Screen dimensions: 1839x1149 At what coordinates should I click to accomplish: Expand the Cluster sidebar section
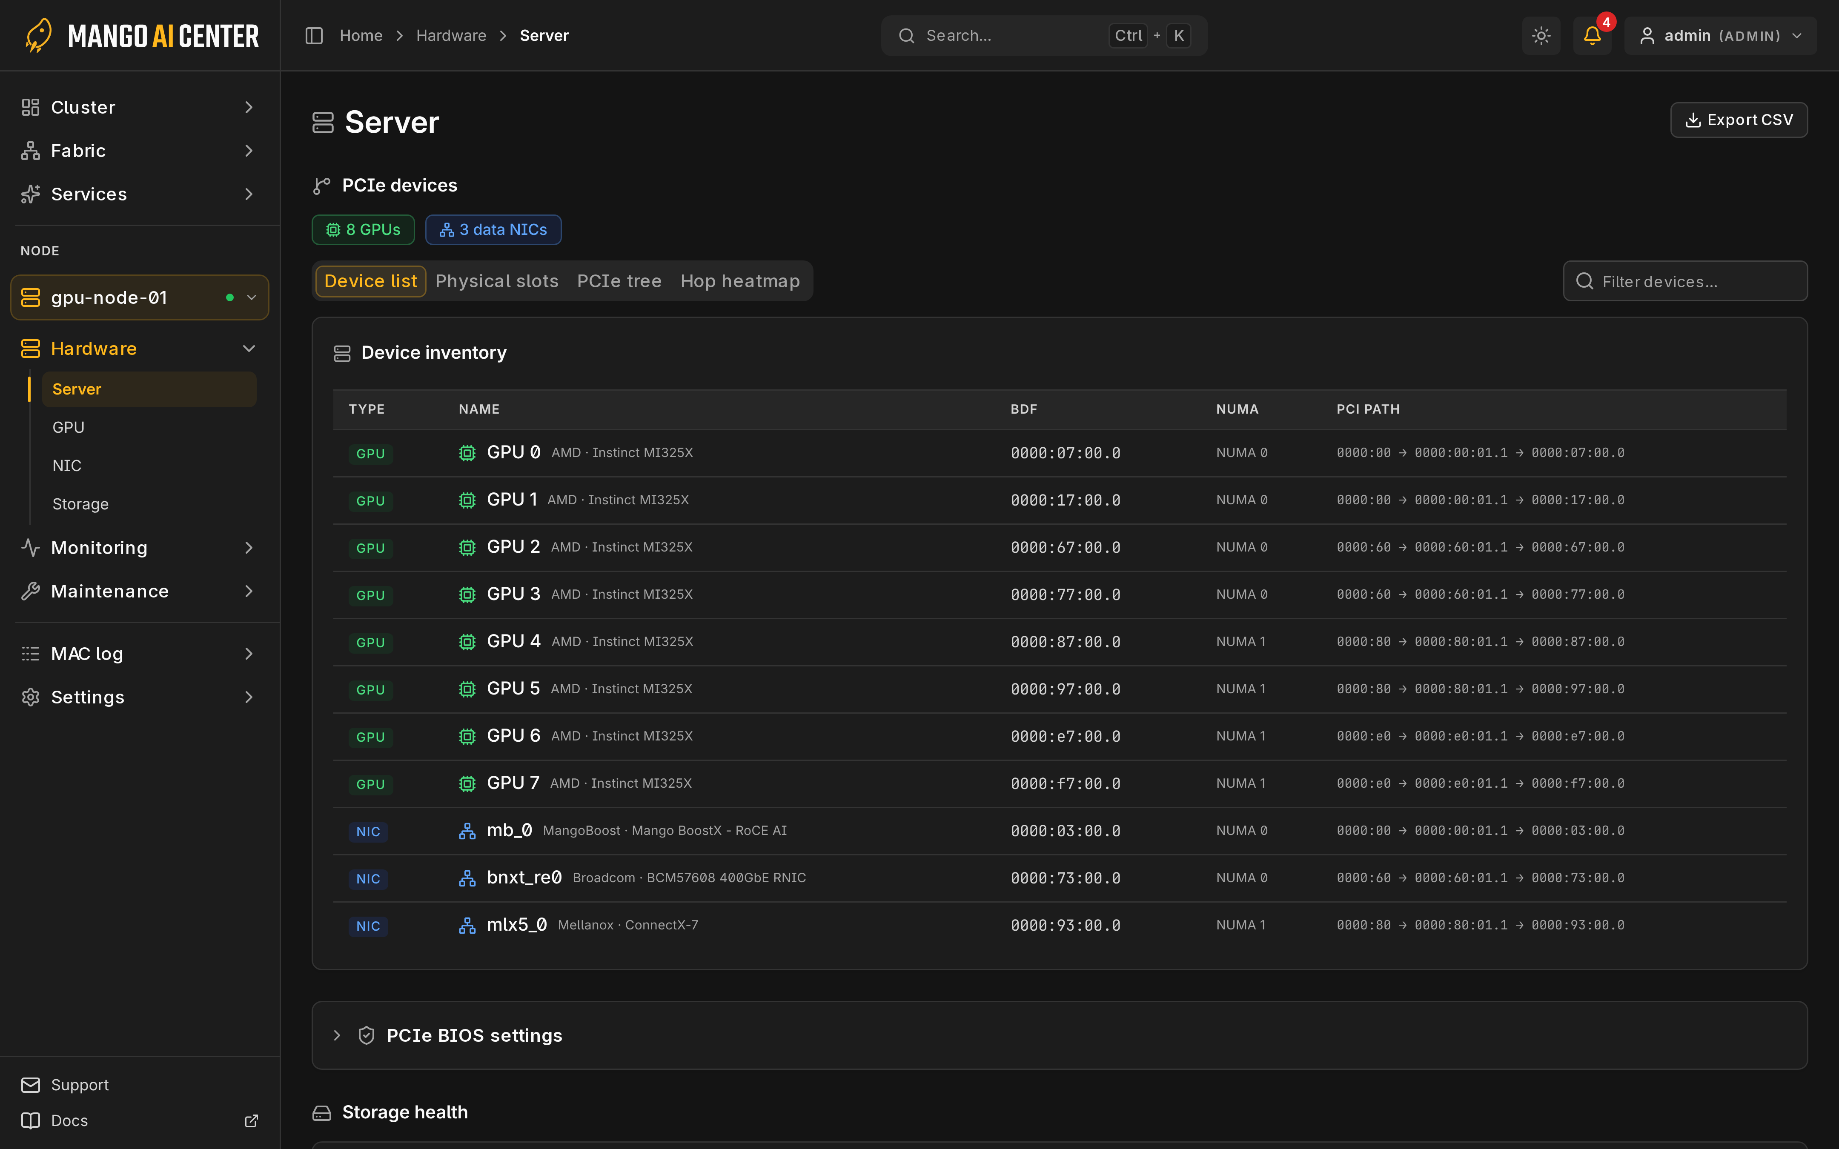point(140,107)
